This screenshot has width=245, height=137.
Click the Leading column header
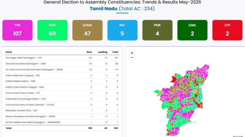coord(103,52)
